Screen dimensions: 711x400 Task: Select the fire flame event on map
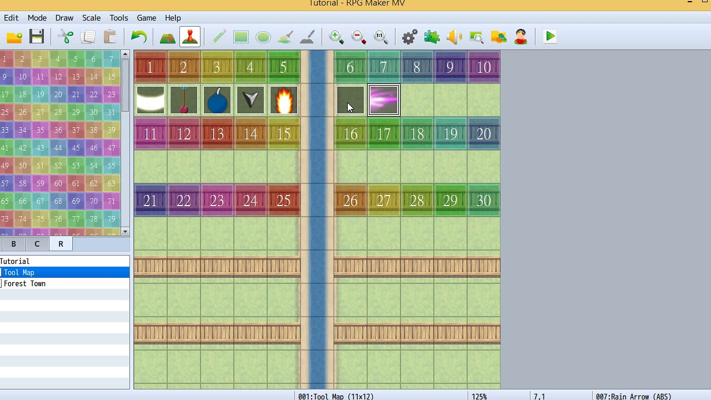pyautogui.click(x=284, y=100)
